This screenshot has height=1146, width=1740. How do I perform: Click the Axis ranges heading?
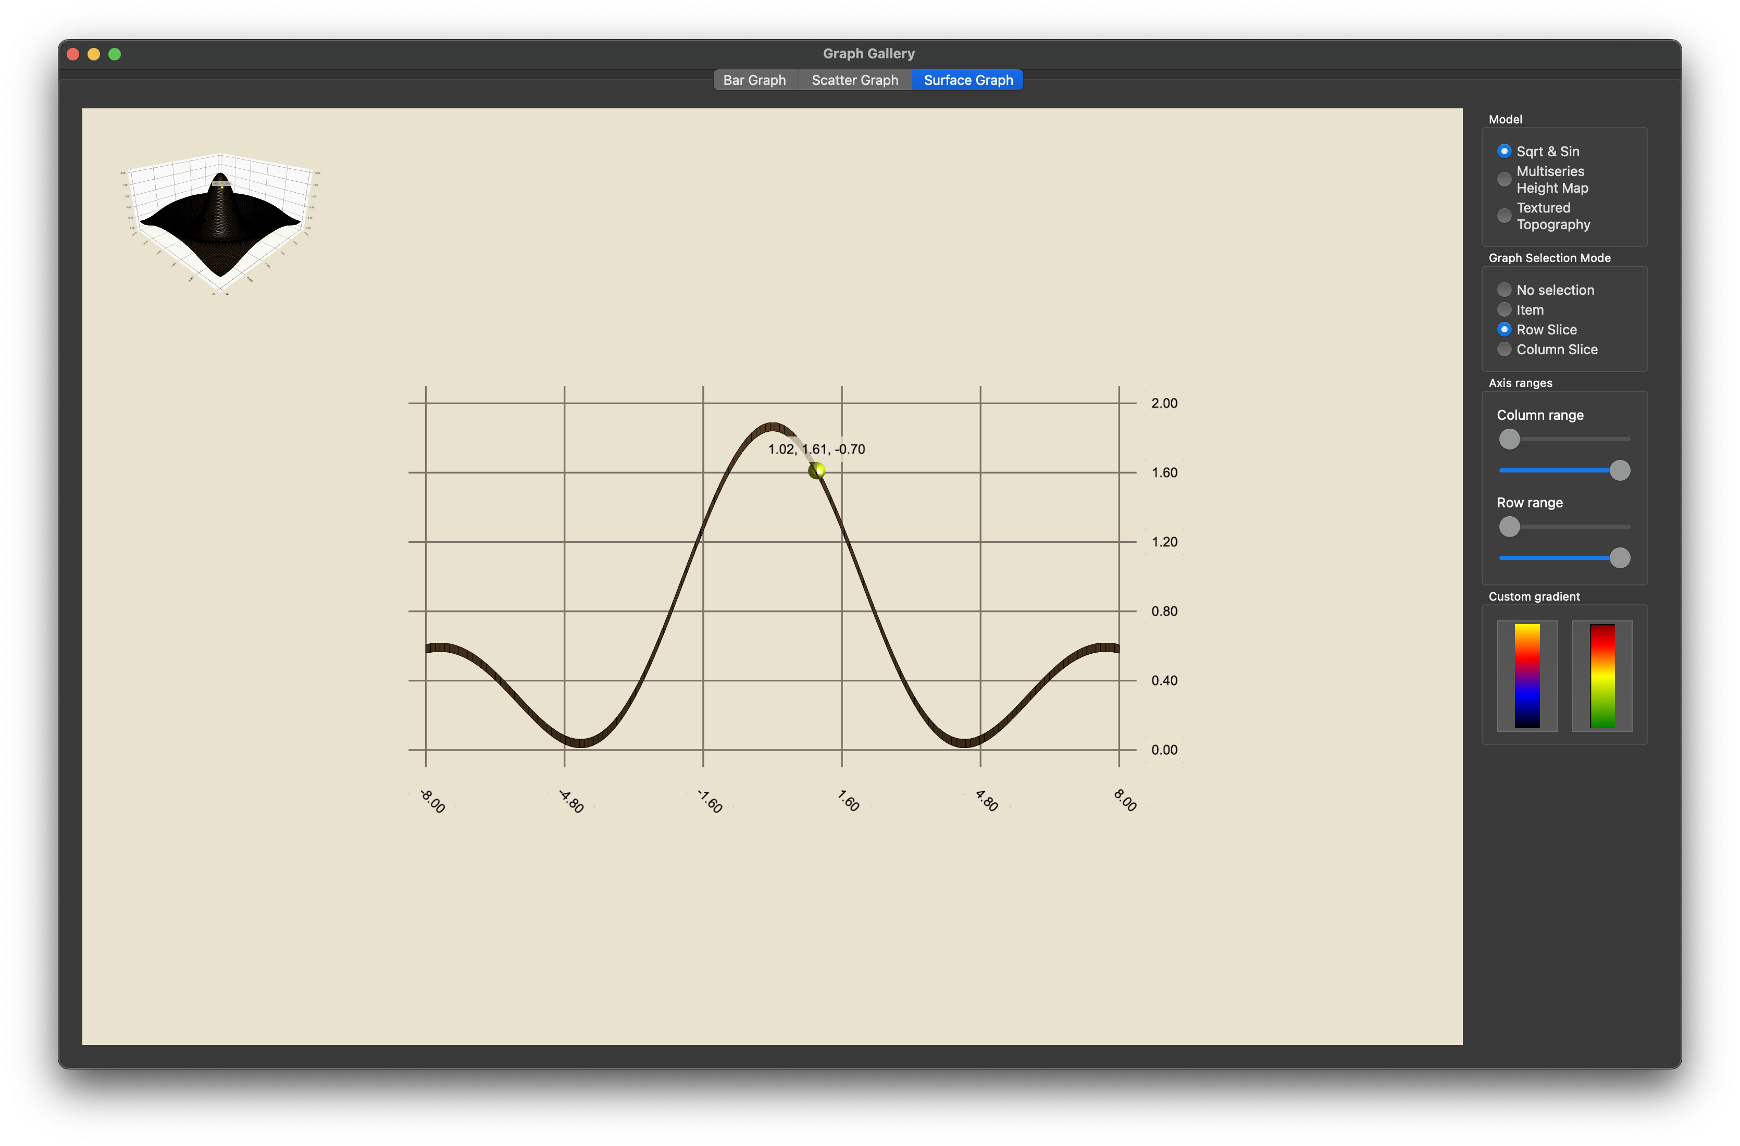pyautogui.click(x=1520, y=383)
